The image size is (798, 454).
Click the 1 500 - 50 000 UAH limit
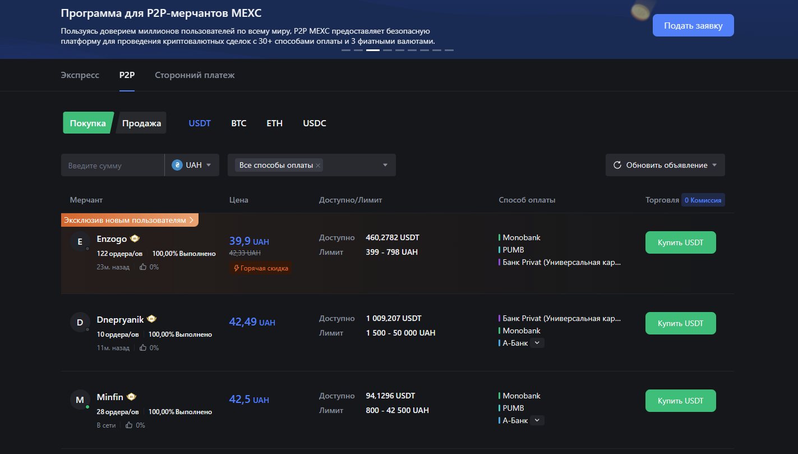coord(400,333)
